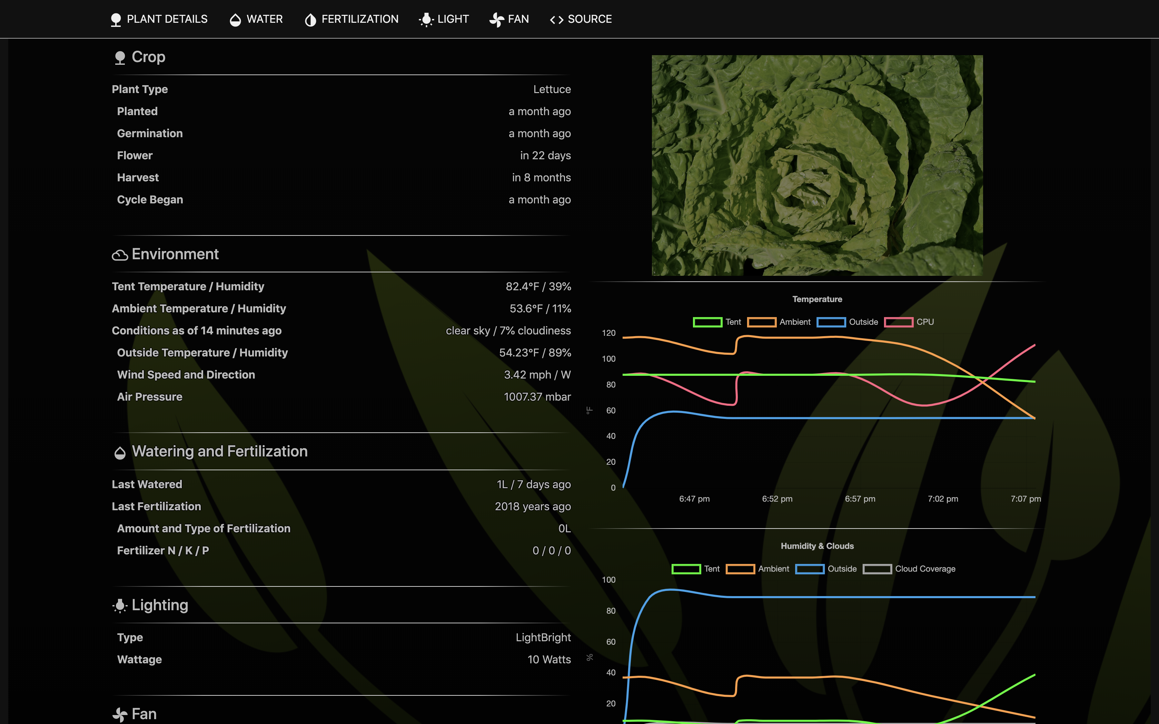The height and width of the screenshot is (724, 1159).
Task: Click the Air Pressure label
Action: click(149, 397)
